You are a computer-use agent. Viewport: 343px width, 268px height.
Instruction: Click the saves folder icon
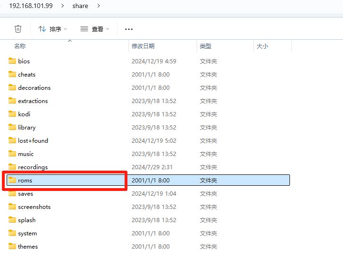tap(12, 193)
